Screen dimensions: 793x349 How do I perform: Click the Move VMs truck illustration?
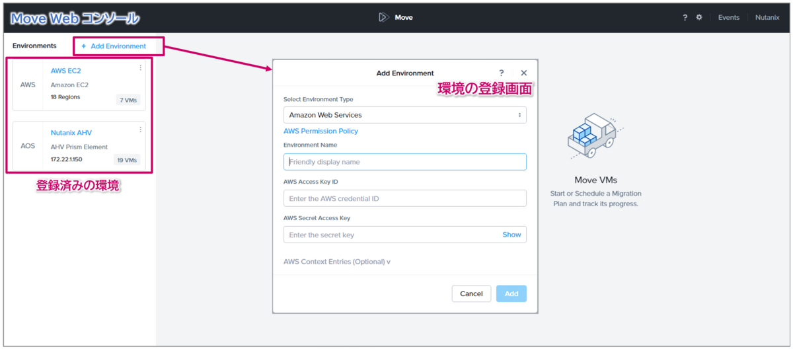[x=595, y=137]
